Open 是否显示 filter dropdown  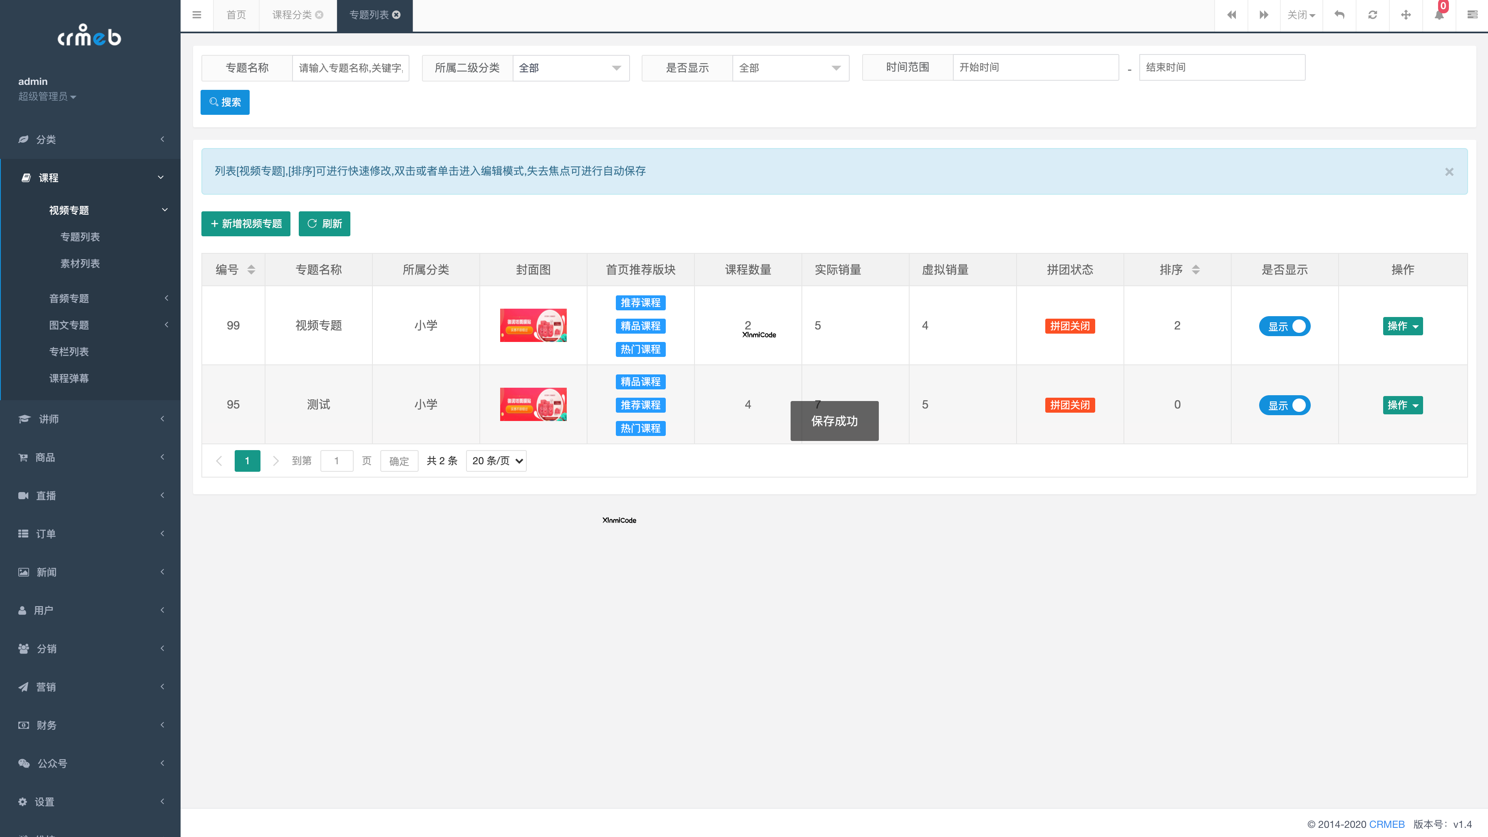(x=790, y=68)
